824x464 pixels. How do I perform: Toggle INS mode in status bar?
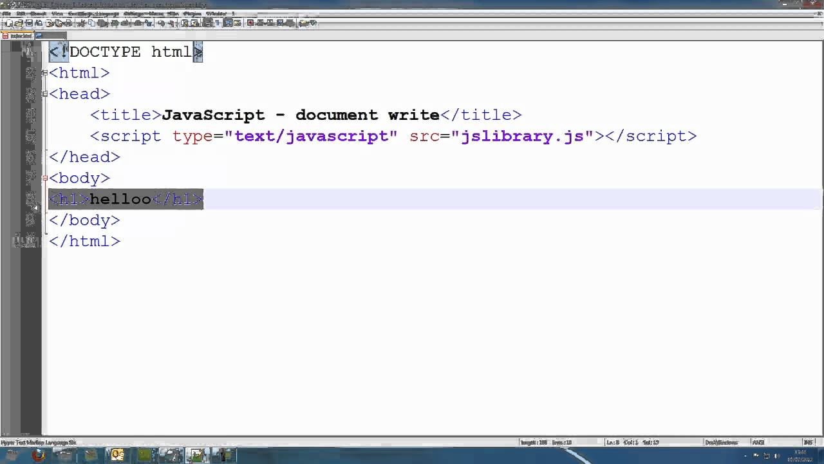pyautogui.click(x=808, y=442)
